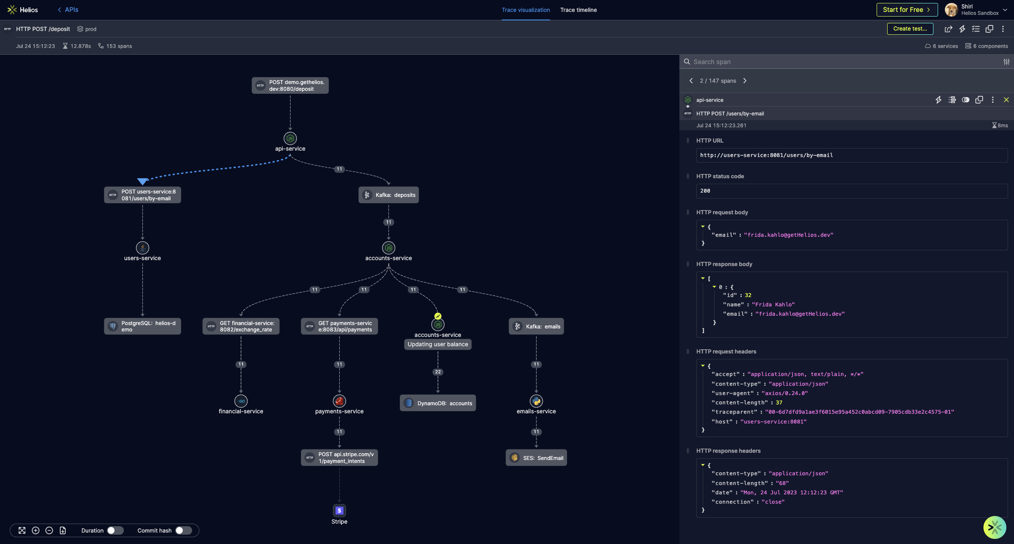Zoom in on the trace graph
Screen dimensions: 1014x544
pyautogui.click(x=36, y=530)
